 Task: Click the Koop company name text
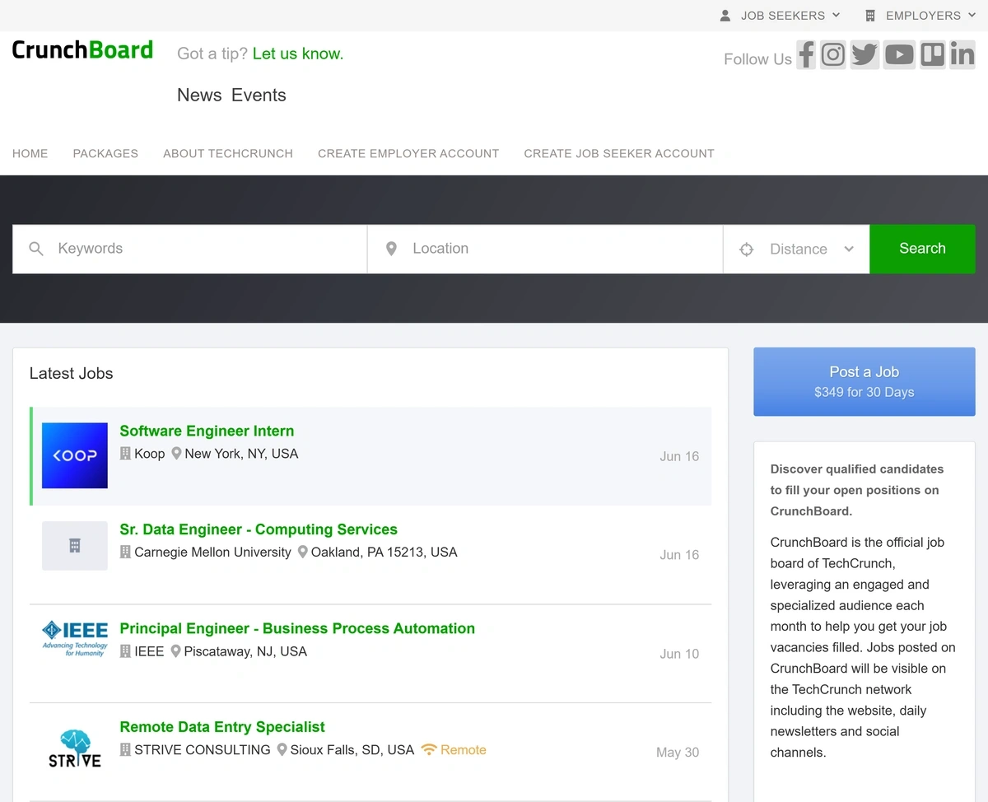pos(150,454)
